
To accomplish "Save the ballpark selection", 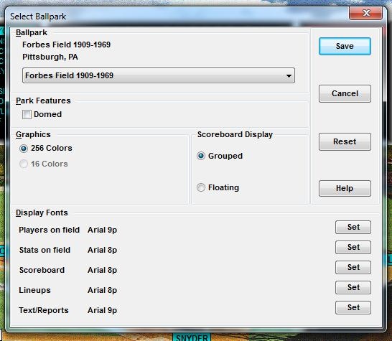I will point(345,46).
